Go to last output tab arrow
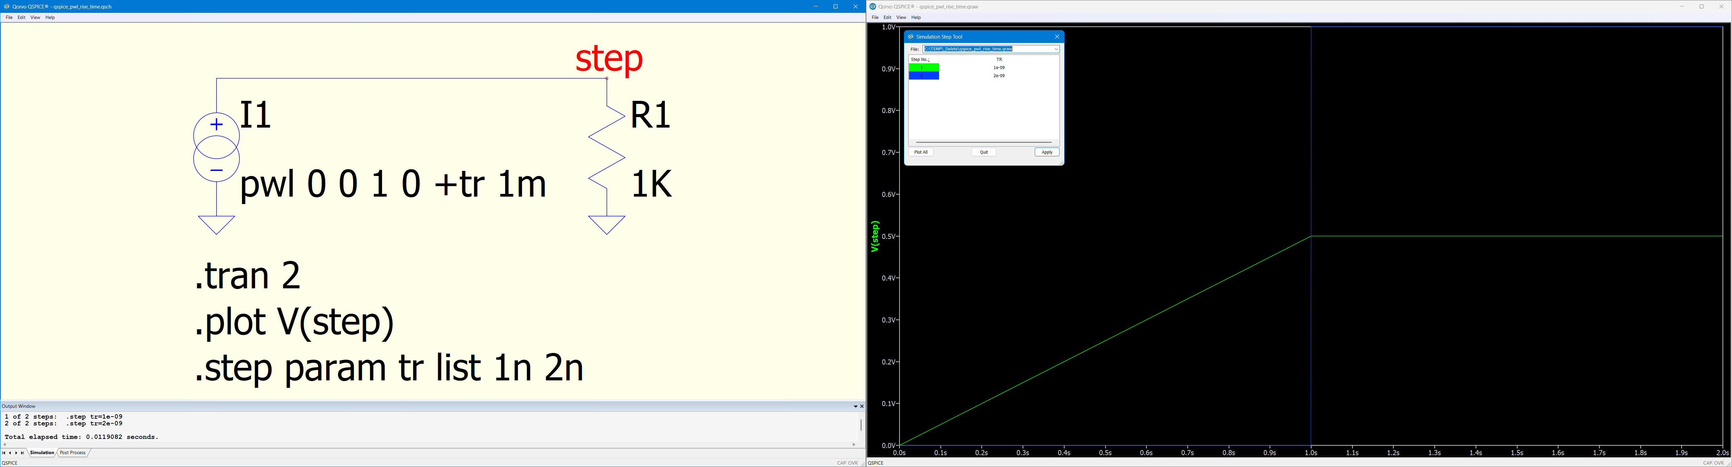 click(22, 453)
